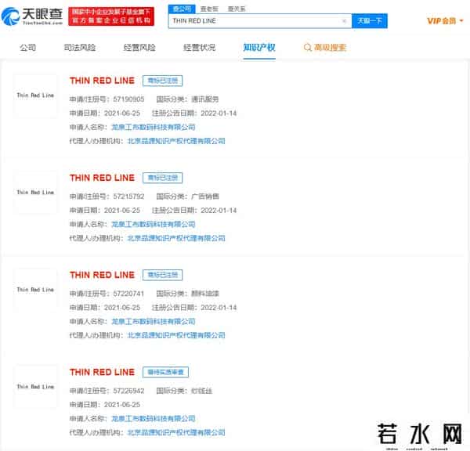The image size is (470, 451).
Task: Click the status tag on 57226942 entry
Action: point(165,372)
